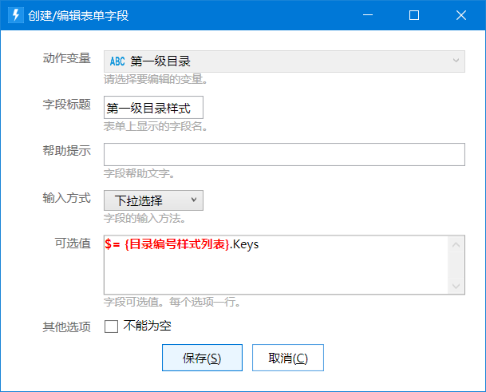Select the 第一级目录 variable combo box

[x=284, y=61]
